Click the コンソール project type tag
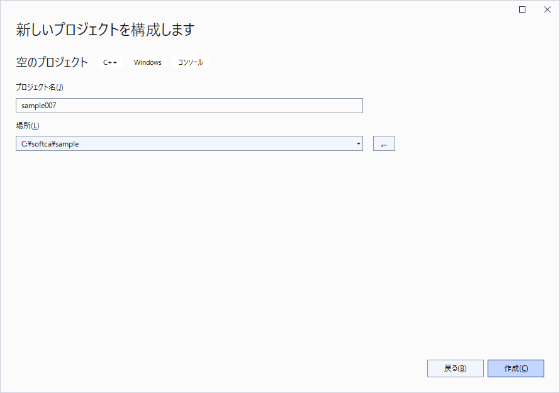 tap(190, 62)
